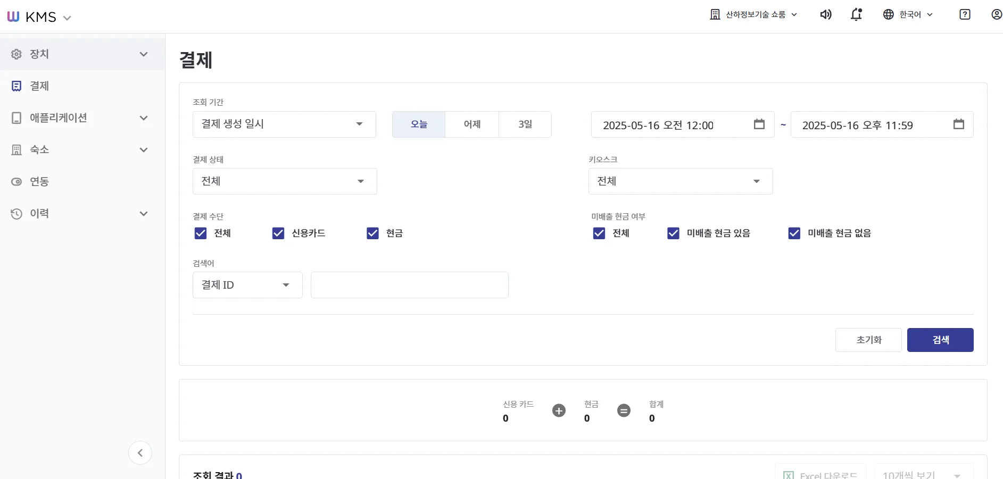The height and width of the screenshot is (479, 1003).
Task: Click the 초기화 reset button
Action: (x=868, y=340)
